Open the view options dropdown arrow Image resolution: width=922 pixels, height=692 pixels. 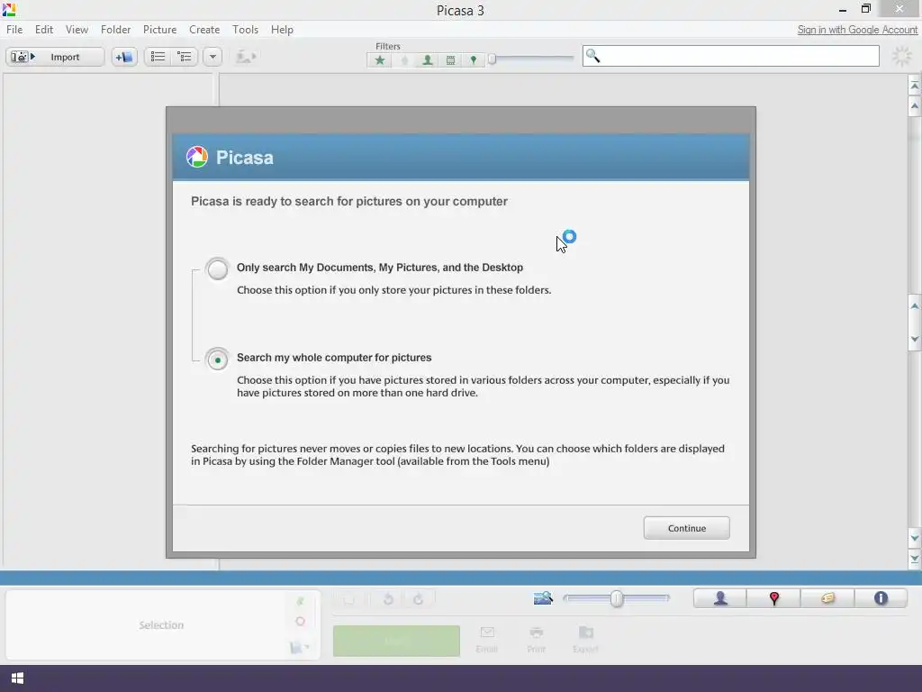212,57
